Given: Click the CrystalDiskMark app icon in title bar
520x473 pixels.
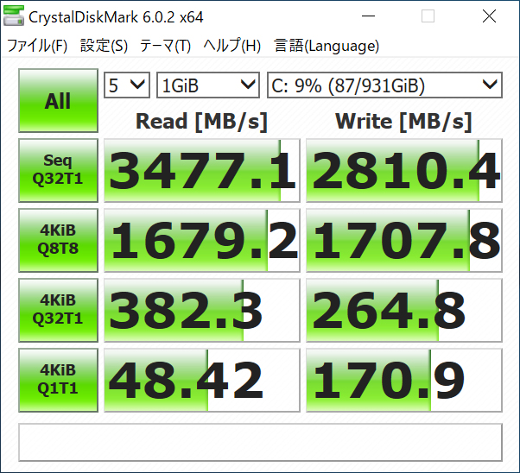Looking at the screenshot, I should tap(13, 16).
